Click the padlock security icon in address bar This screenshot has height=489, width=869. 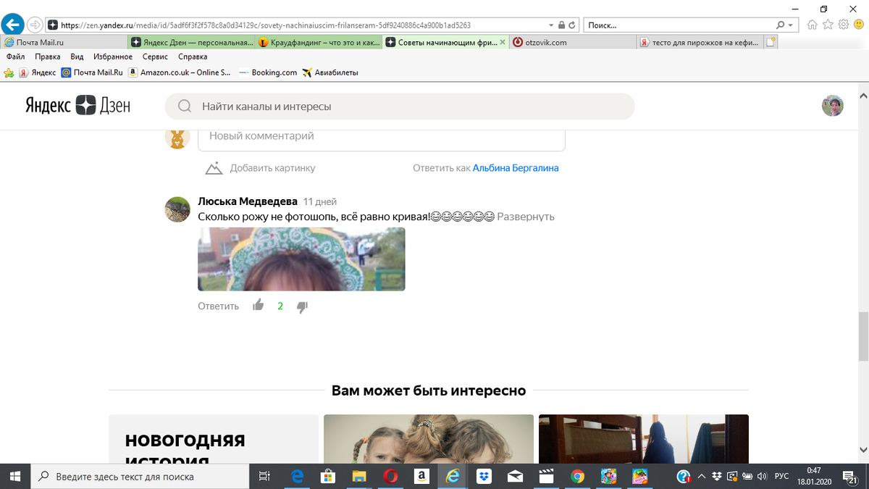561,25
